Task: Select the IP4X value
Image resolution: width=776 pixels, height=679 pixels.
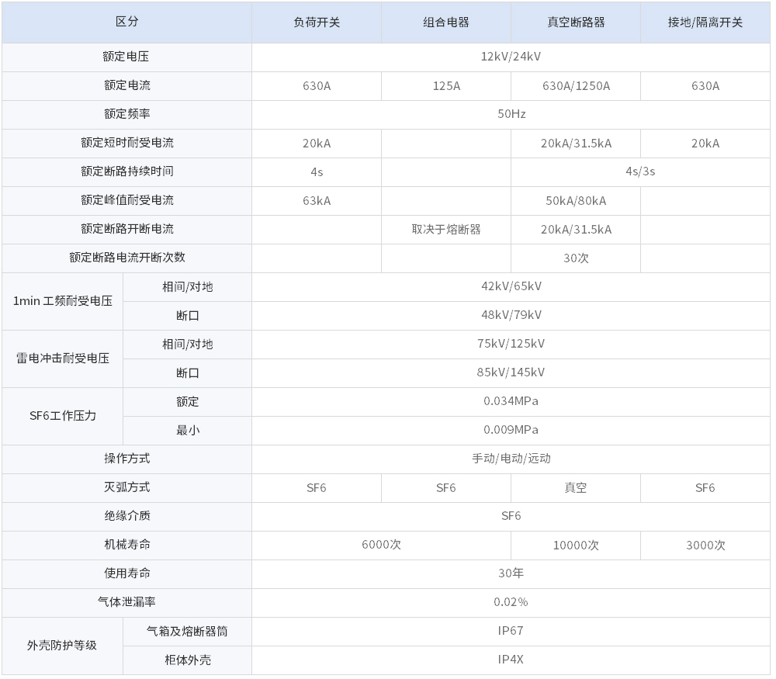Action: pyautogui.click(x=511, y=660)
